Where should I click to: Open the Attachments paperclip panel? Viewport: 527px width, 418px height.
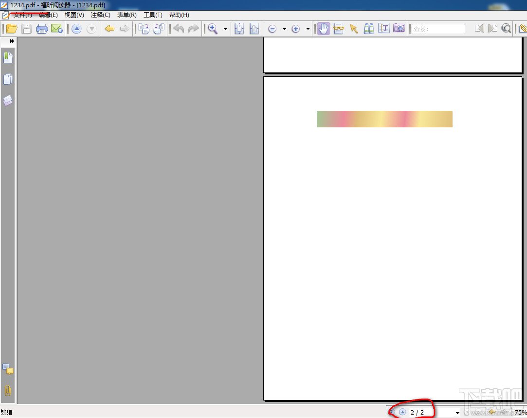pos(8,390)
